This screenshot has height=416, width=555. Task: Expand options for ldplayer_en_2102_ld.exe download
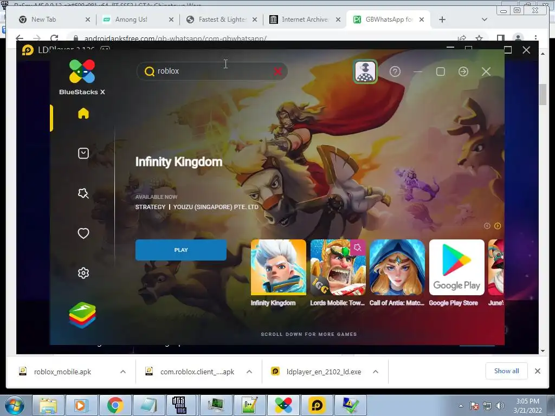point(376,372)
